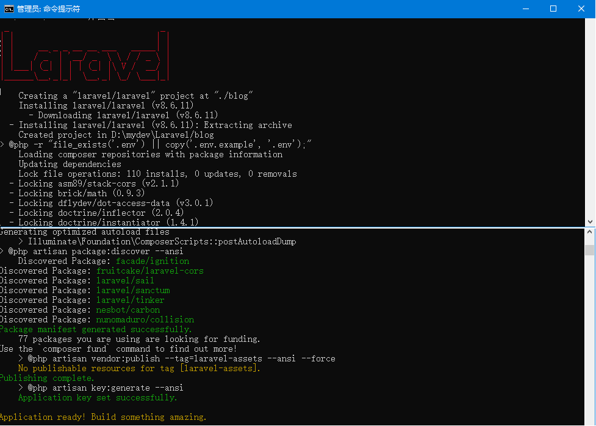Viewport: 596px width, 426px height.
Task: Click the 'Downloading laravel/laravel (v8.6.11)' line
Action: (x=123, y=115)
